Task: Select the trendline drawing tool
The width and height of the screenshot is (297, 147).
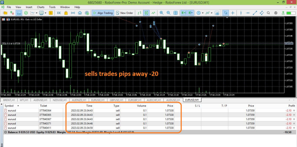Action: (255, 13)
